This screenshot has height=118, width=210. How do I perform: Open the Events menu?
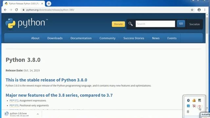[172, 38]
